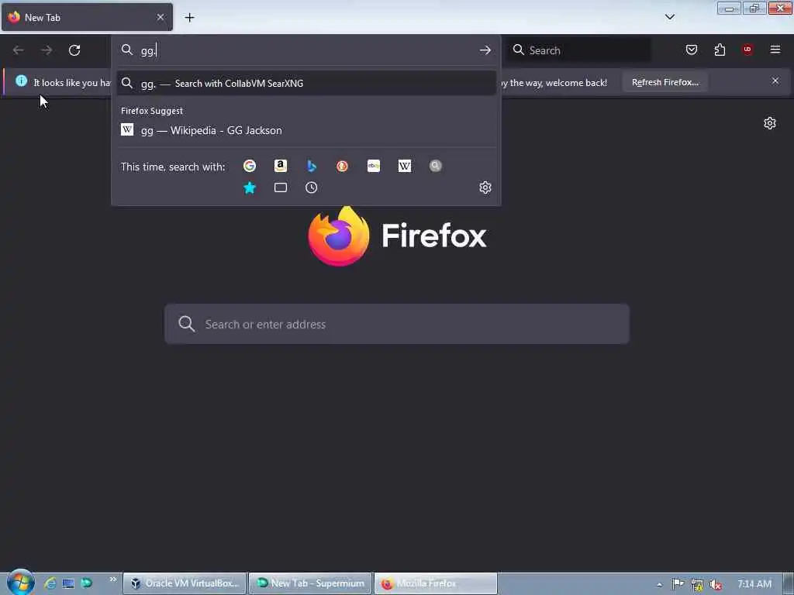Focus the address bar text field

306,50
